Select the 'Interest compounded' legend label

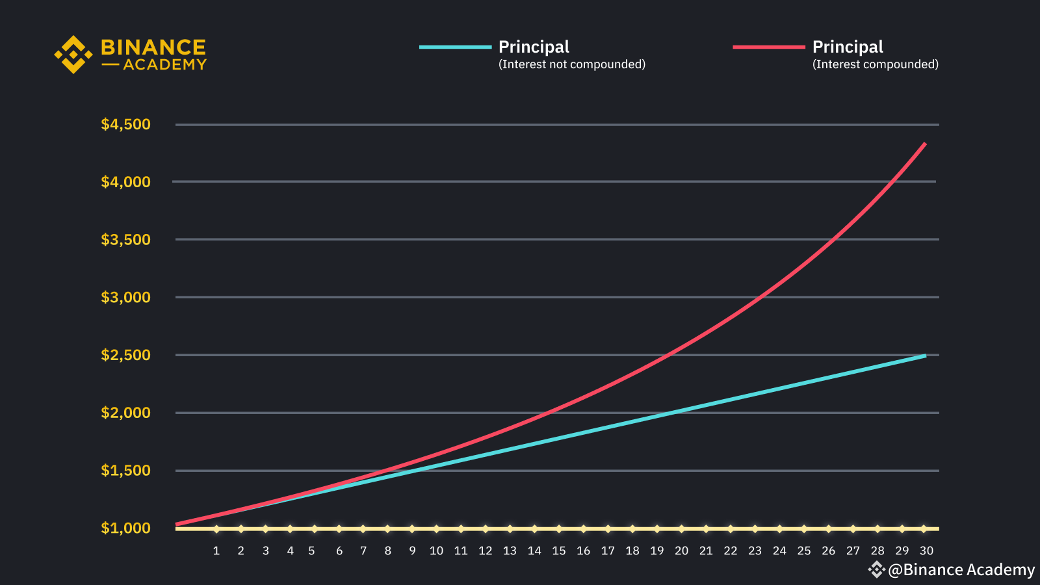click(875, 64)
